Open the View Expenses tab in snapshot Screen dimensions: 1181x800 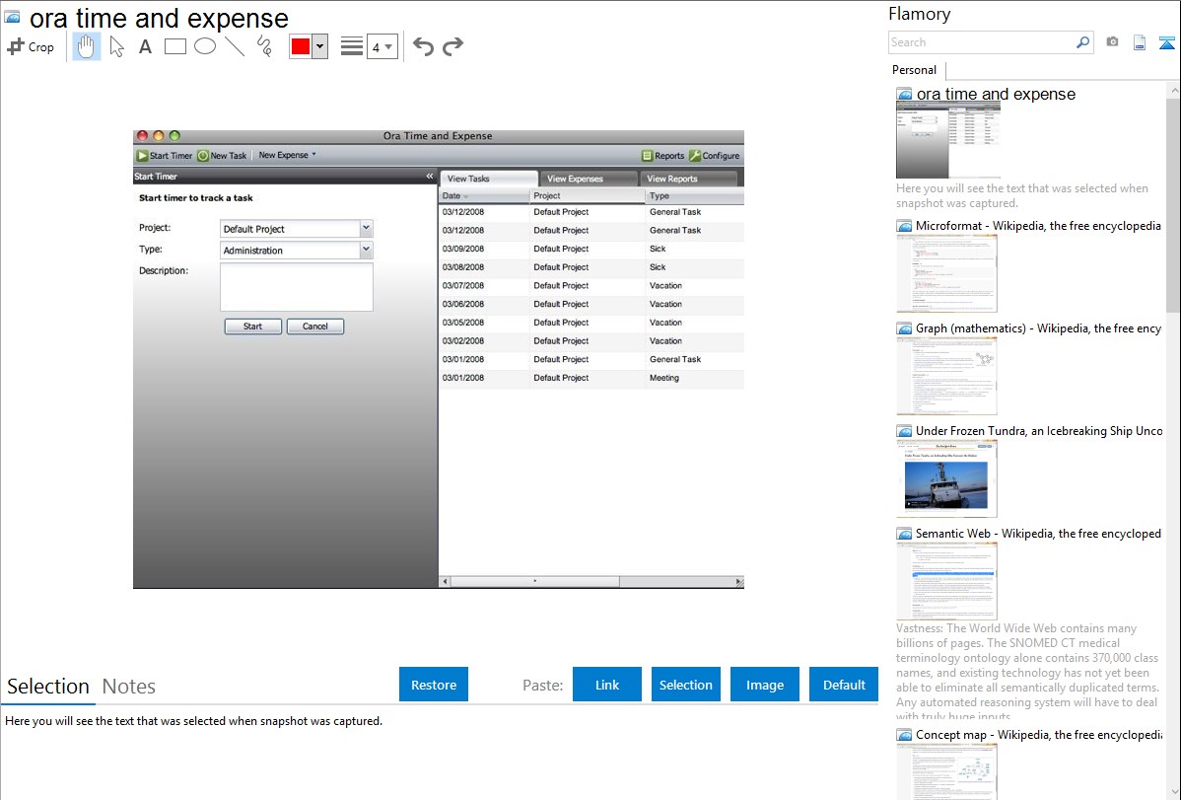tap(589, 179)
